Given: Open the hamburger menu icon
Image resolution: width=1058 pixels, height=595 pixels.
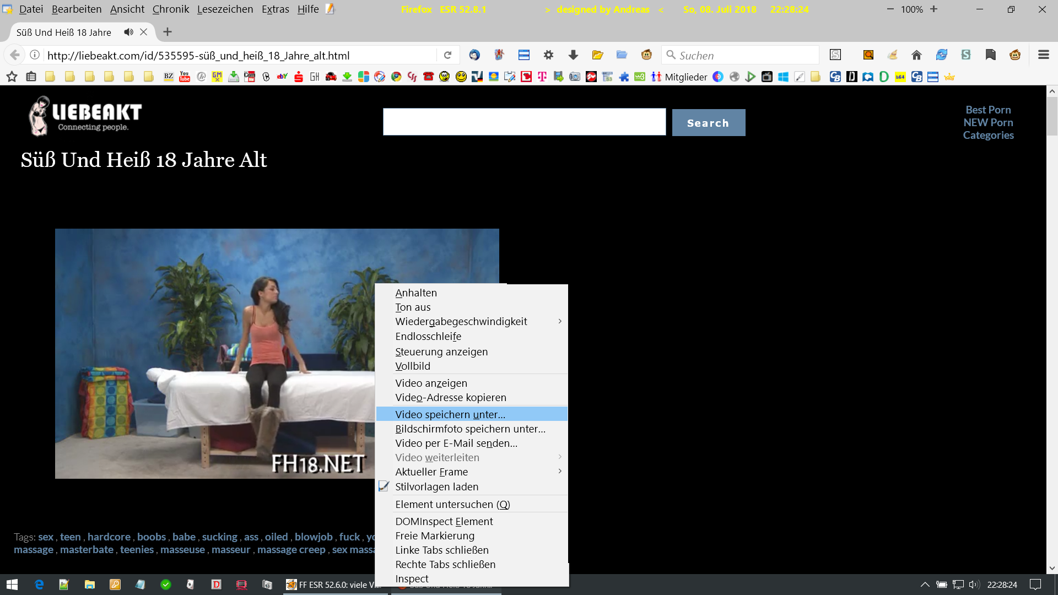Looking at the screenshot, I should tap(1043, 55).
